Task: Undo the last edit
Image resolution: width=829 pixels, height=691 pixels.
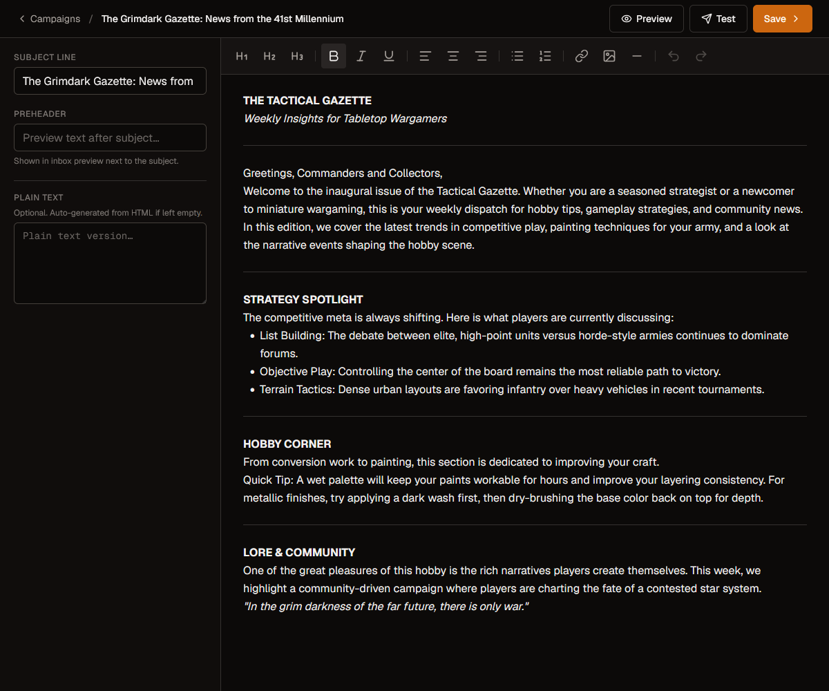Action: click(674, 56)
